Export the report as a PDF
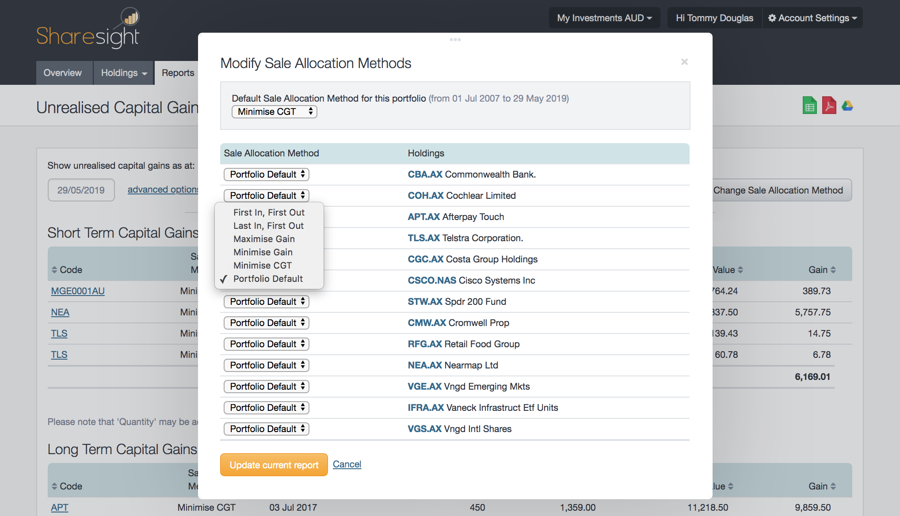This screenshot has height=516, width=900. (829, 105)
